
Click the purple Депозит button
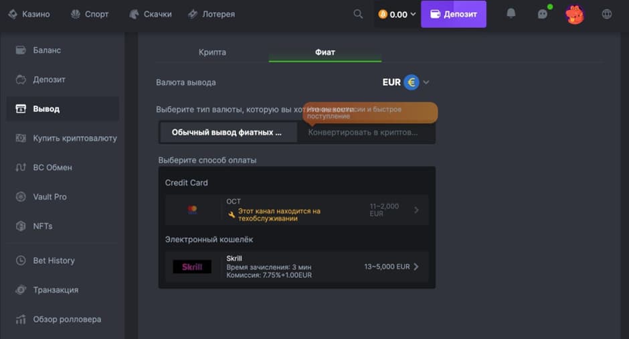[454, 14]
